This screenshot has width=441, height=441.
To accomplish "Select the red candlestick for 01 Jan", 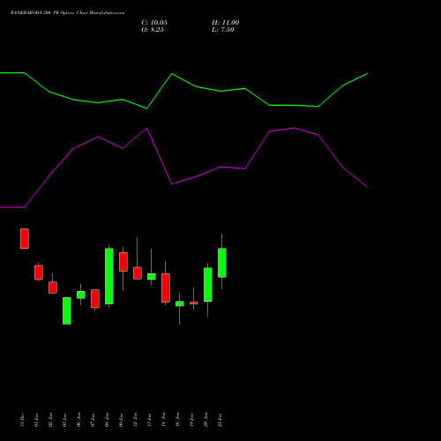I will [39, 273].
